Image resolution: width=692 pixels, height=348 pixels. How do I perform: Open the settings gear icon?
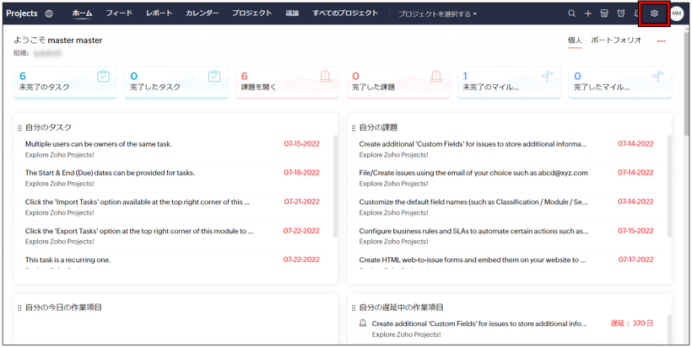pyautogui.click(x=654, y=13)
